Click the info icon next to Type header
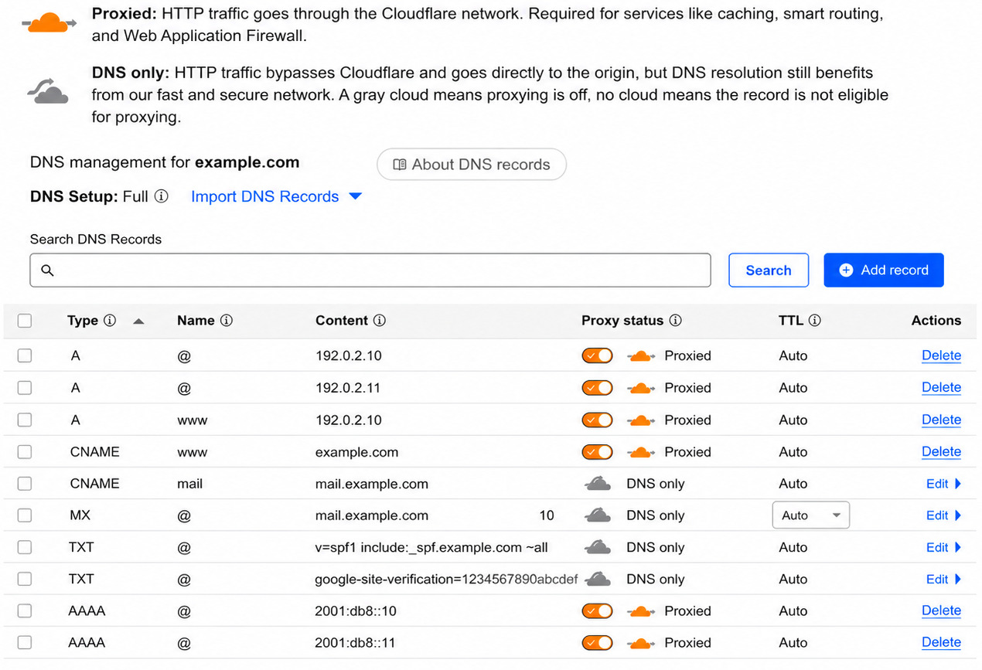The height and width of the screenshot is (670, 982). click(x=110, y=321)
